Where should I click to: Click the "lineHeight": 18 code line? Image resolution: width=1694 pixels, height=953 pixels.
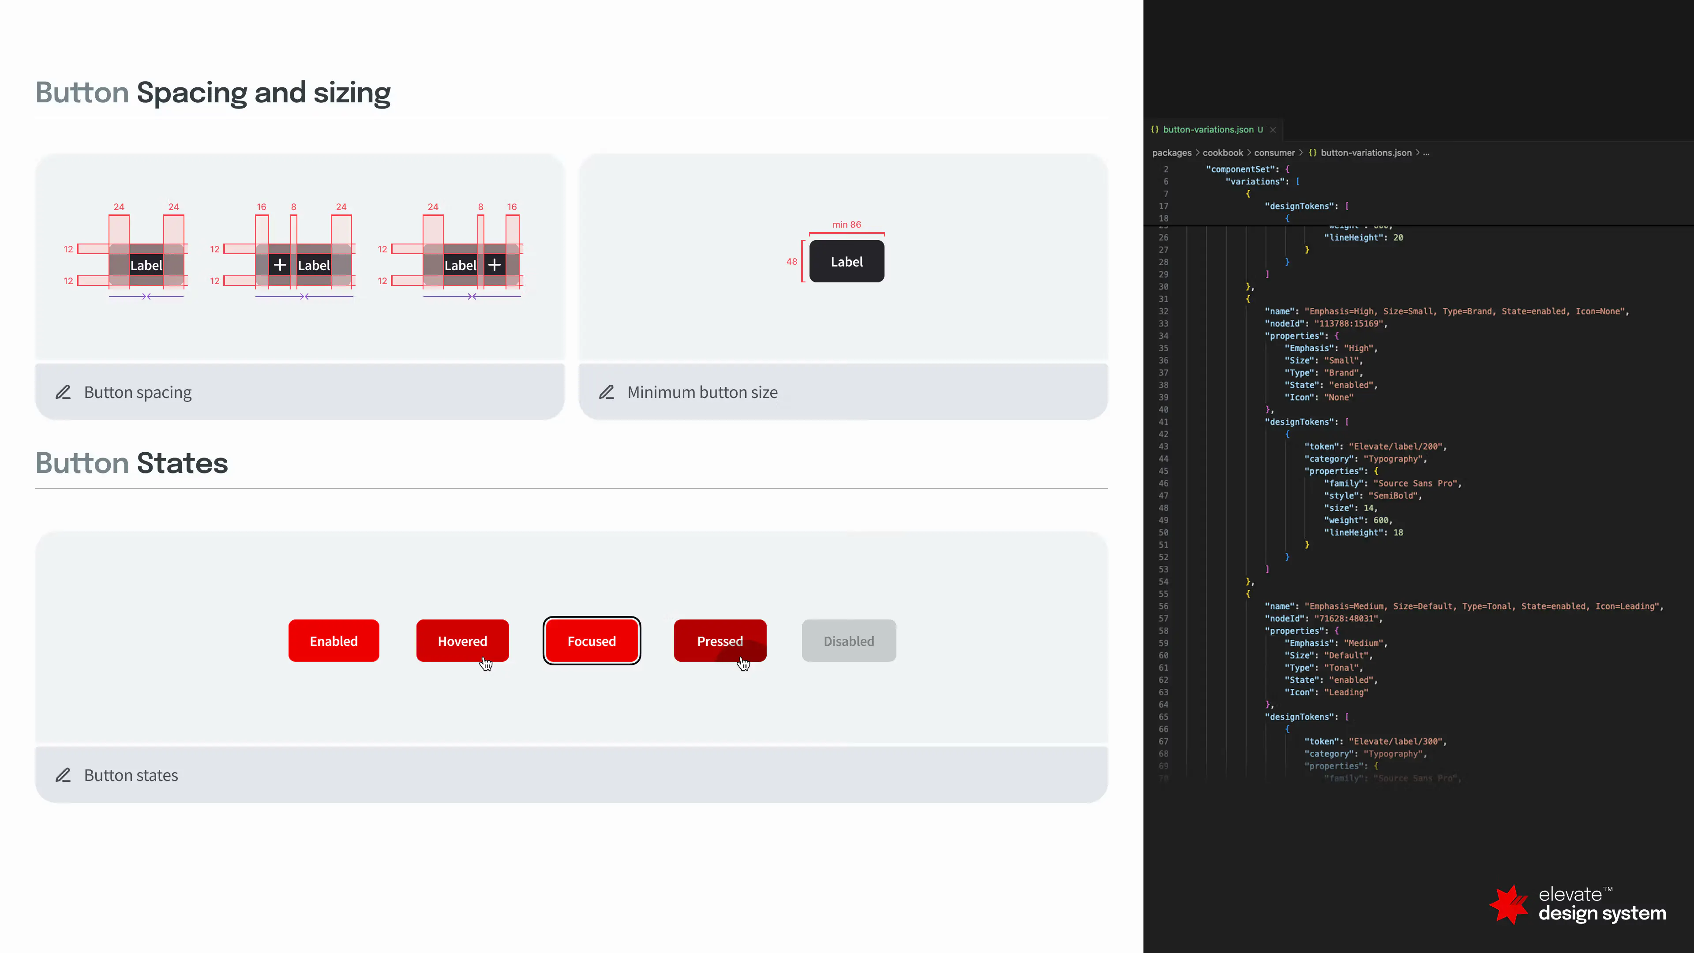click(x=1363, y=533)
